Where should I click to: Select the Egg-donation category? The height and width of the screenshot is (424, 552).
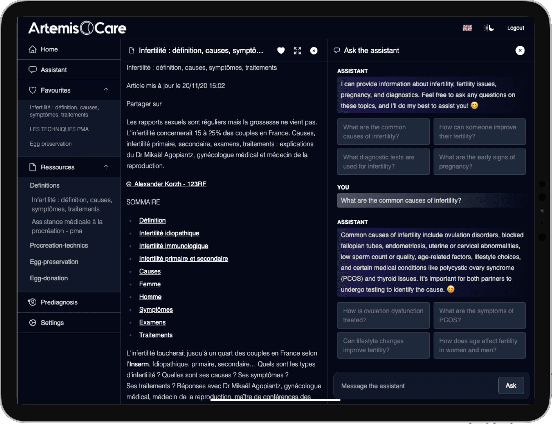pos(49,278)
